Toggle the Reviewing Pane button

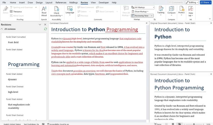(141, 16)
